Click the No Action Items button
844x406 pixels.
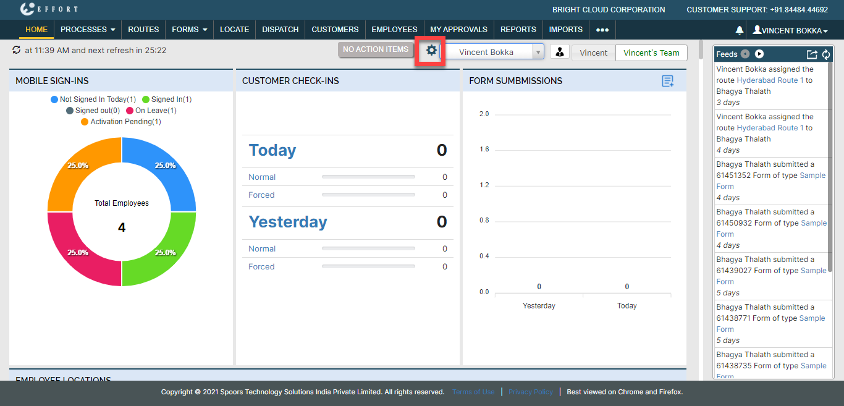(x=375, y=49)
